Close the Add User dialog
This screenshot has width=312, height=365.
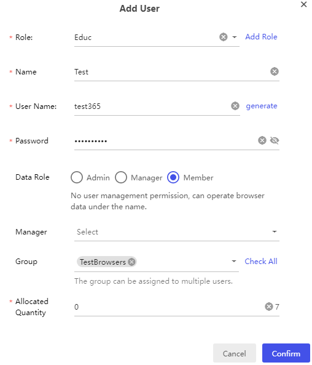tap(303, 4)
